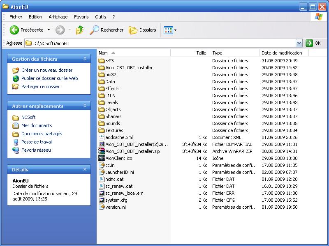
Task: Select the Shaders folder name
Action: pyautogui.click(x=114, y=116)
